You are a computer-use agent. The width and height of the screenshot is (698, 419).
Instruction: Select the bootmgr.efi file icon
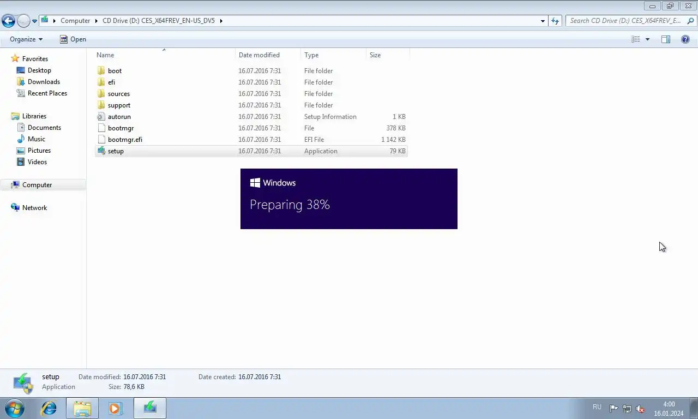pos(101,140)
